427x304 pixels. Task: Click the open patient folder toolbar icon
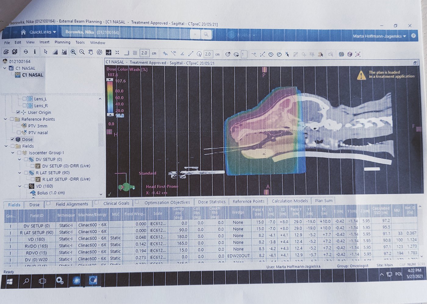click(6, 52)
